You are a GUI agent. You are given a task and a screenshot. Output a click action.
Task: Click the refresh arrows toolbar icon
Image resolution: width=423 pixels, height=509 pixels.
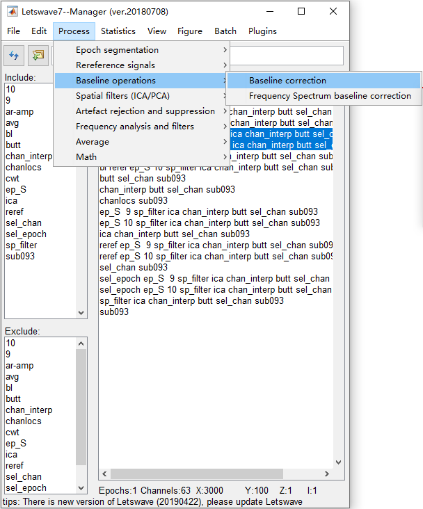click(x=14, y=56)
